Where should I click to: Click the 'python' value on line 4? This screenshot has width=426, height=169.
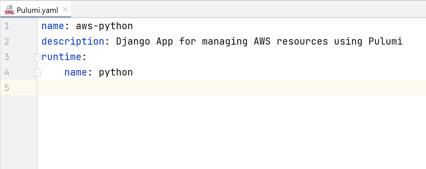click(x=116, y=72)
